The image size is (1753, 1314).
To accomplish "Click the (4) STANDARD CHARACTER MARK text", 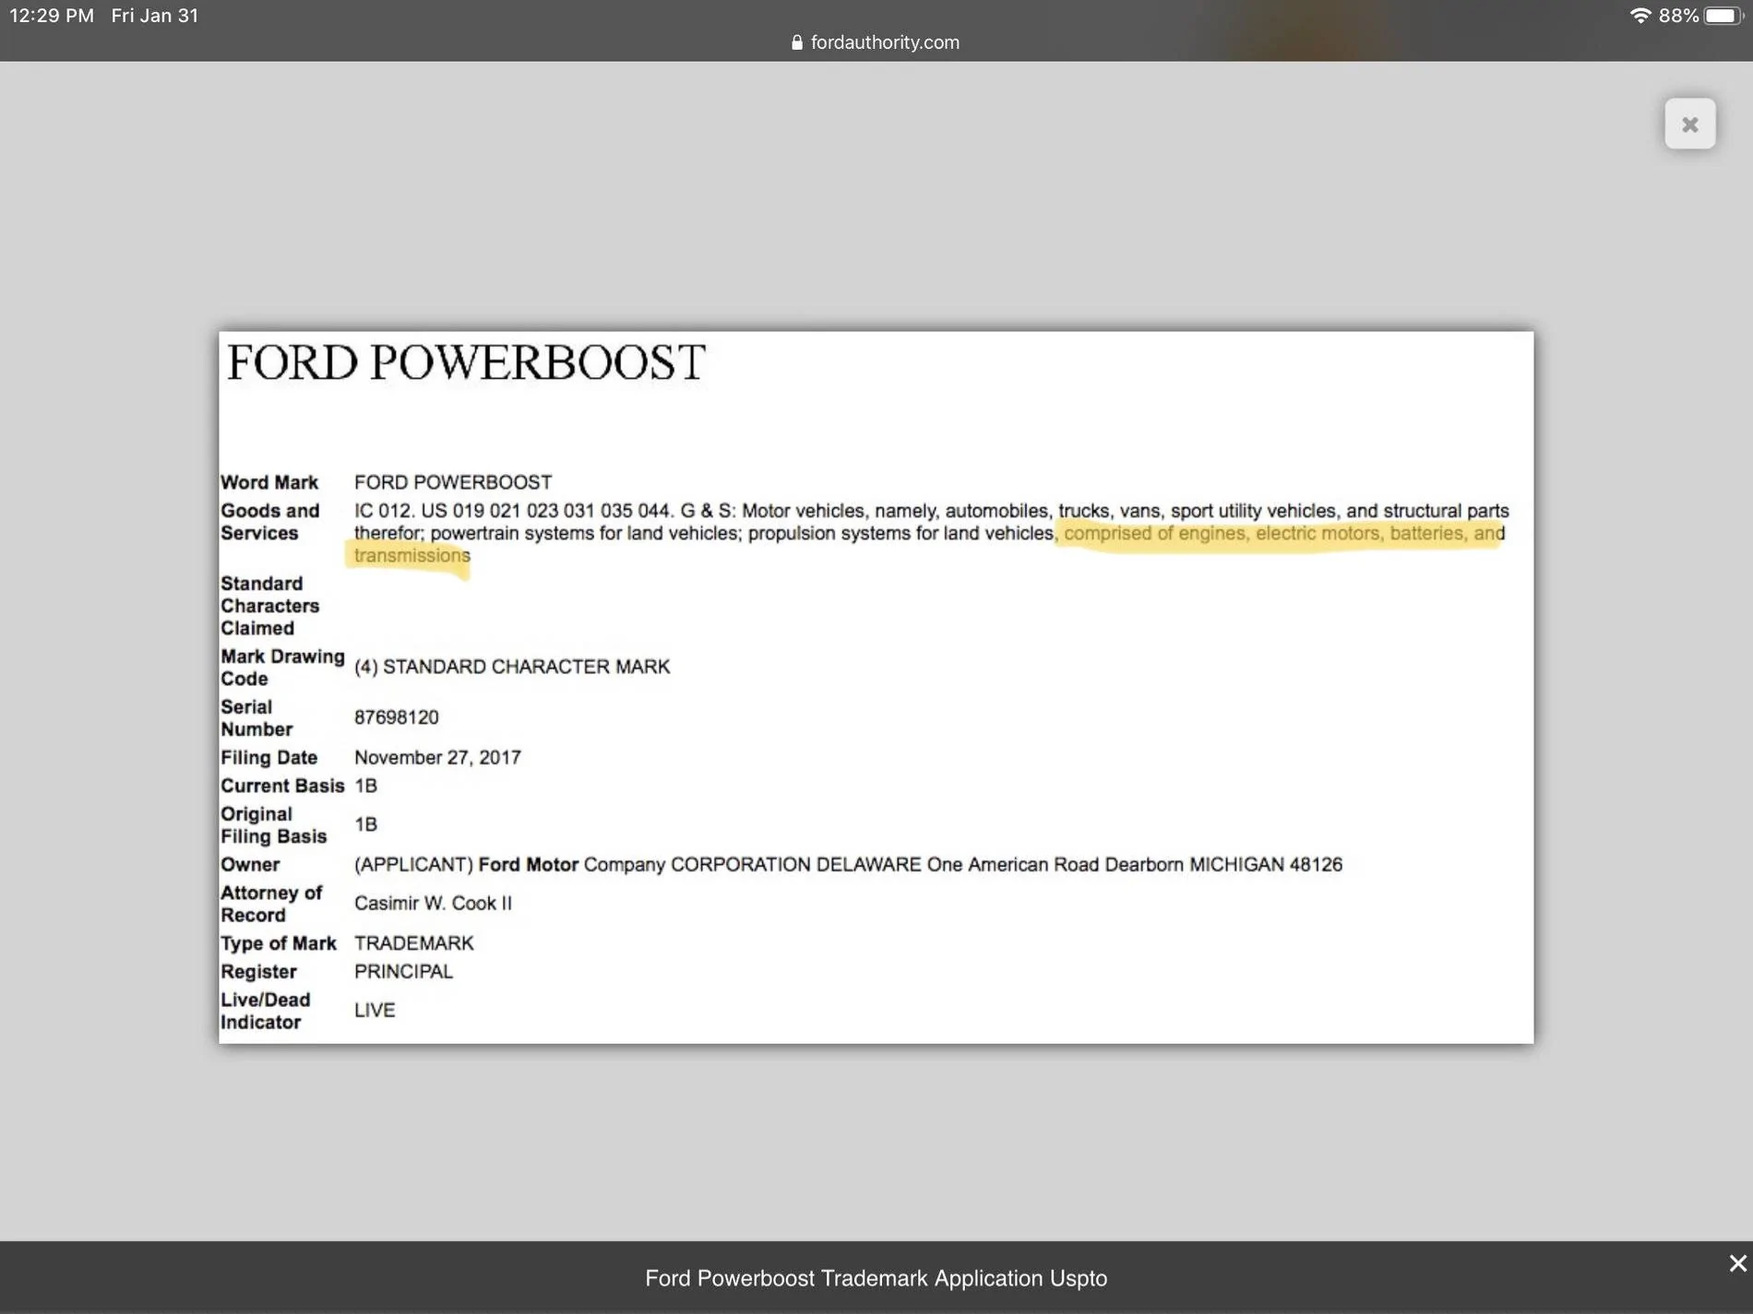I will pyautogui.click(x=512, y=667).
